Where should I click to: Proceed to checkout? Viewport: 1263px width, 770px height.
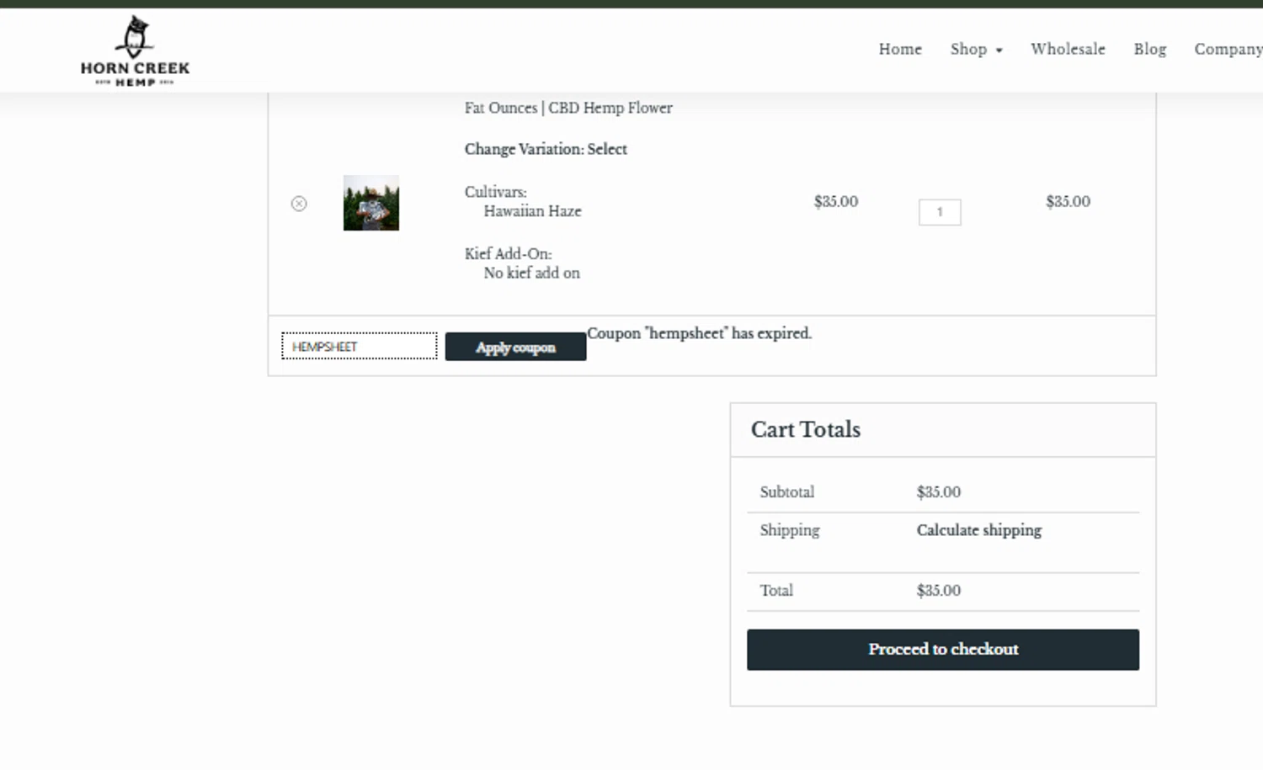[943, 650]
